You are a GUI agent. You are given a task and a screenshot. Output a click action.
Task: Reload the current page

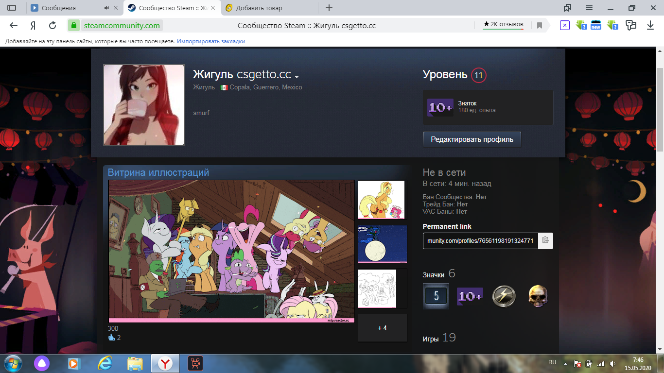52,25
